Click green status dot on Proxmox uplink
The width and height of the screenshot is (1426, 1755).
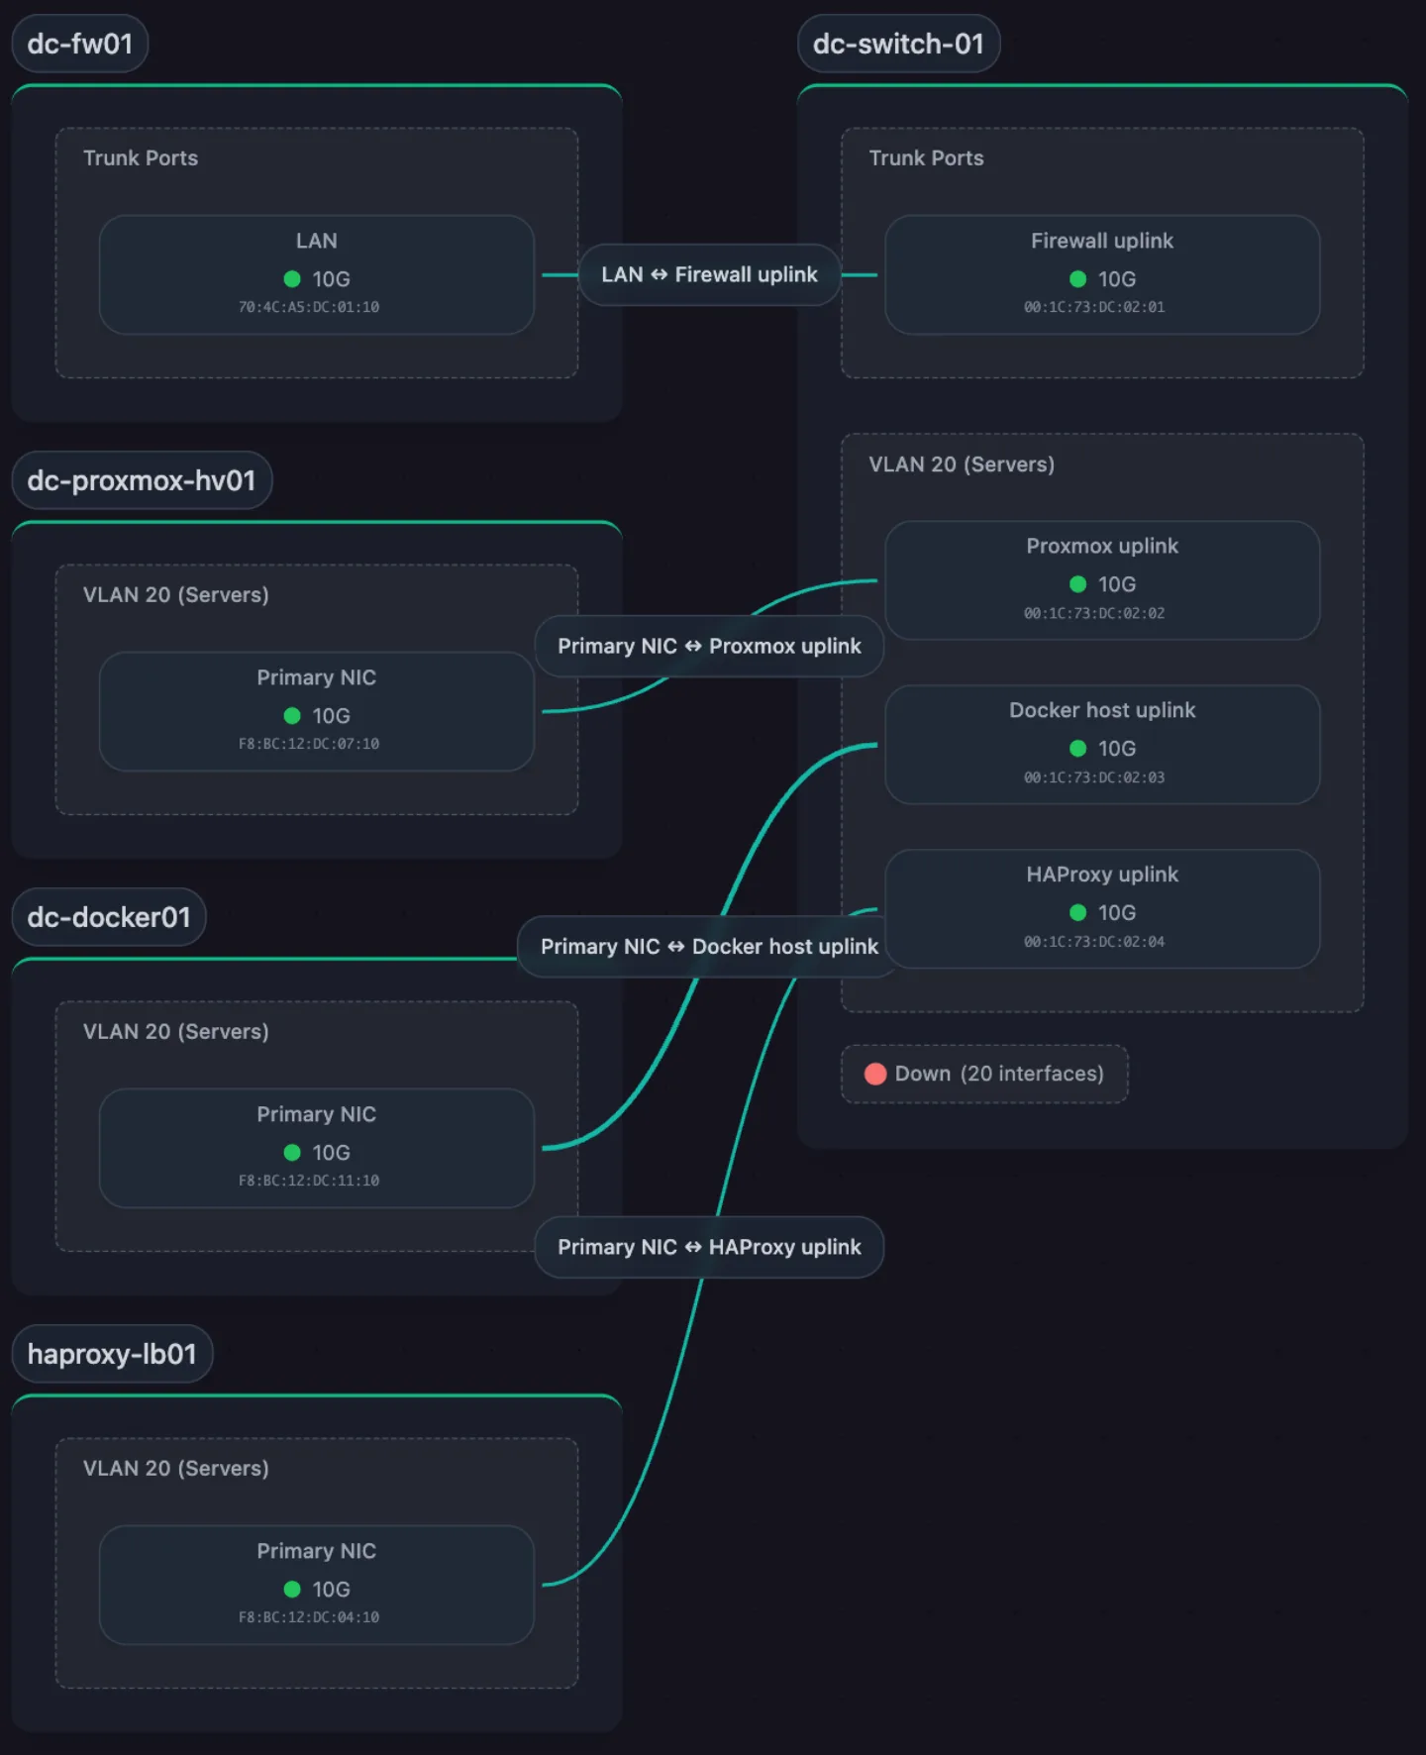point(1077,584)
